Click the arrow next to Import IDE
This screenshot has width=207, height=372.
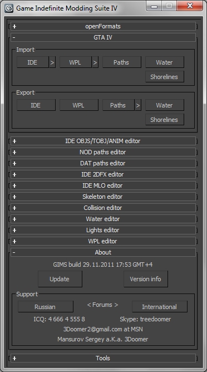tap(52, 62)
